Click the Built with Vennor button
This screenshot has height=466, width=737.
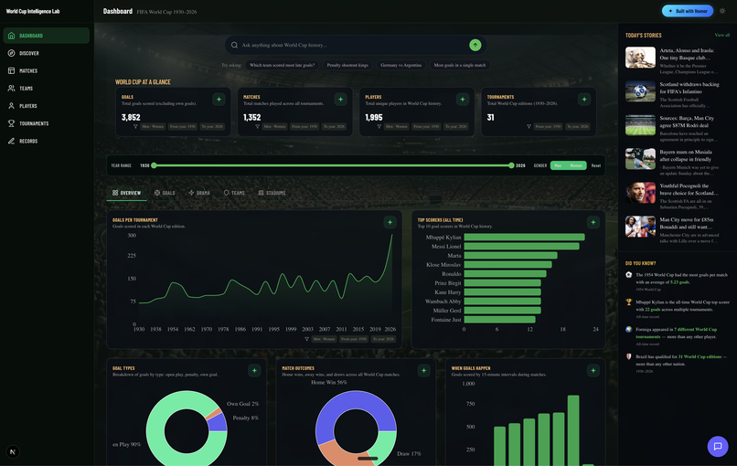tap(688, 11)
